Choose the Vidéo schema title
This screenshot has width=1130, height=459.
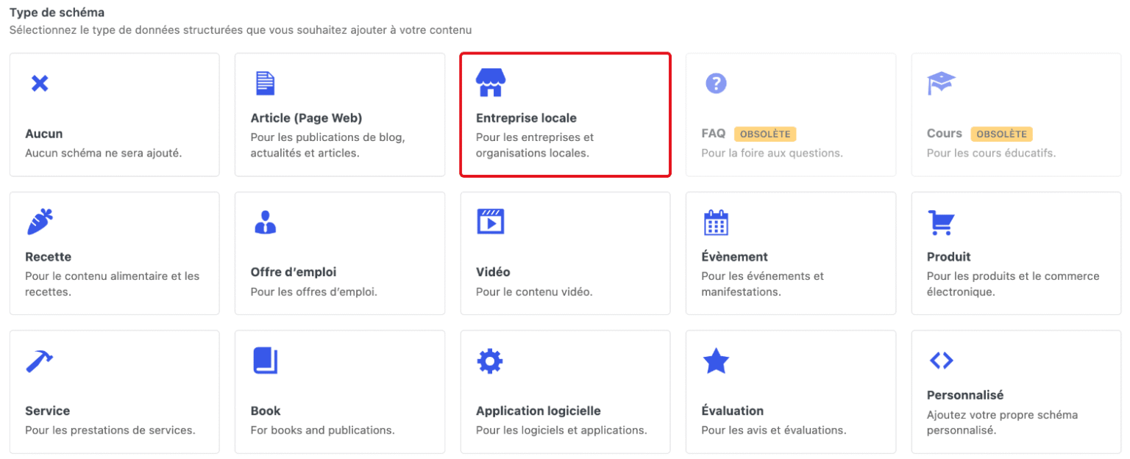tap(493, 272)
